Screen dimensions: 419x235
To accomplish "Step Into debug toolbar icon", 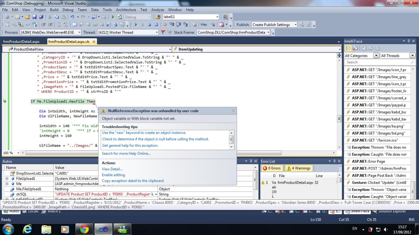I will click(x=172, y=25).
